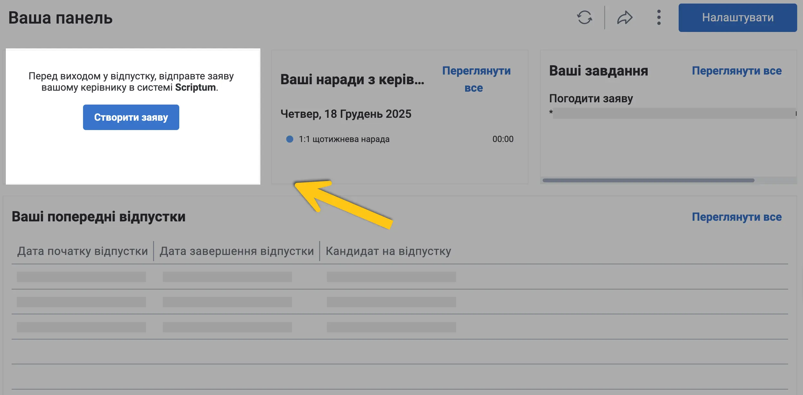The height and width of the screenshot is (395, 803).
Task: Share the dashboard using the arrow icon
Action: pyautogui.click(x=625, y=17)
